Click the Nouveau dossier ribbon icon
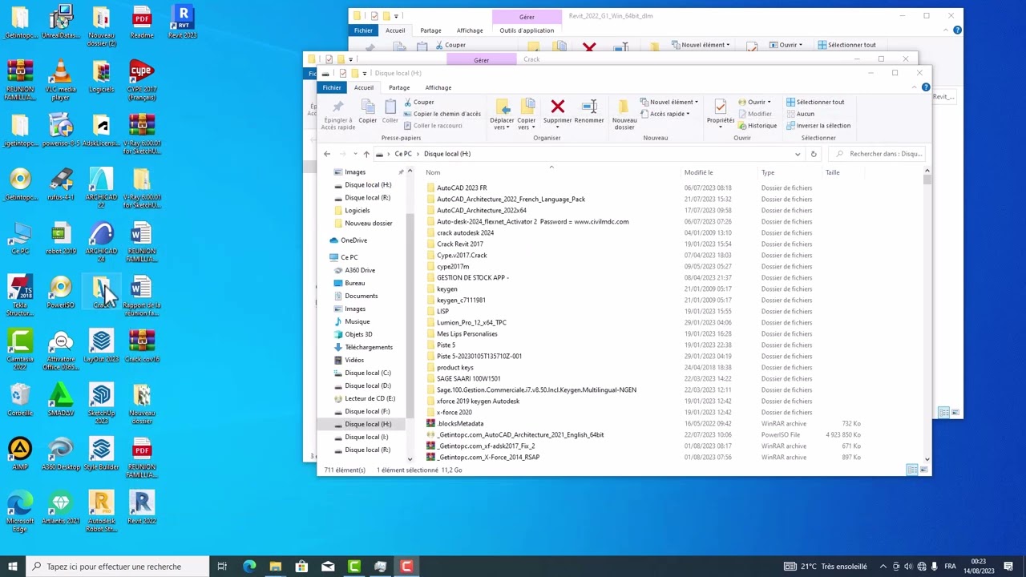Image resolution: width=1026 pixels, height=577 pixels. pos(624,114)
